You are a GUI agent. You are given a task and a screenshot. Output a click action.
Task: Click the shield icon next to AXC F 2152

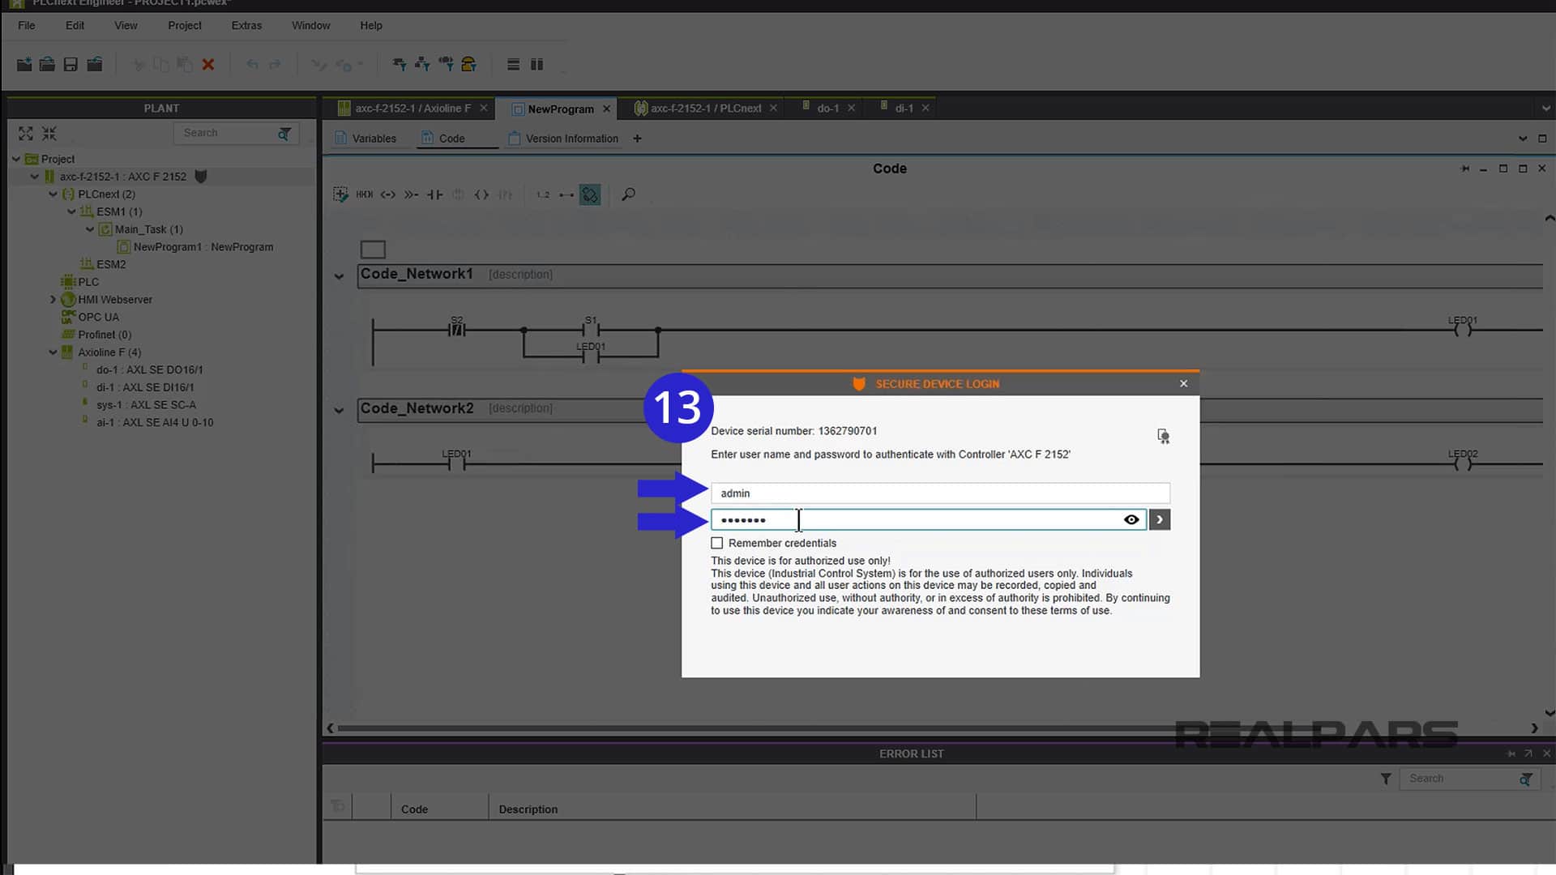pos(201,177)
